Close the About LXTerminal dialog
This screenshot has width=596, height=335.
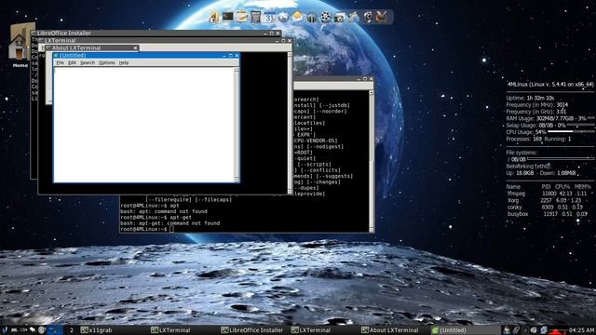tap(135, 47)
